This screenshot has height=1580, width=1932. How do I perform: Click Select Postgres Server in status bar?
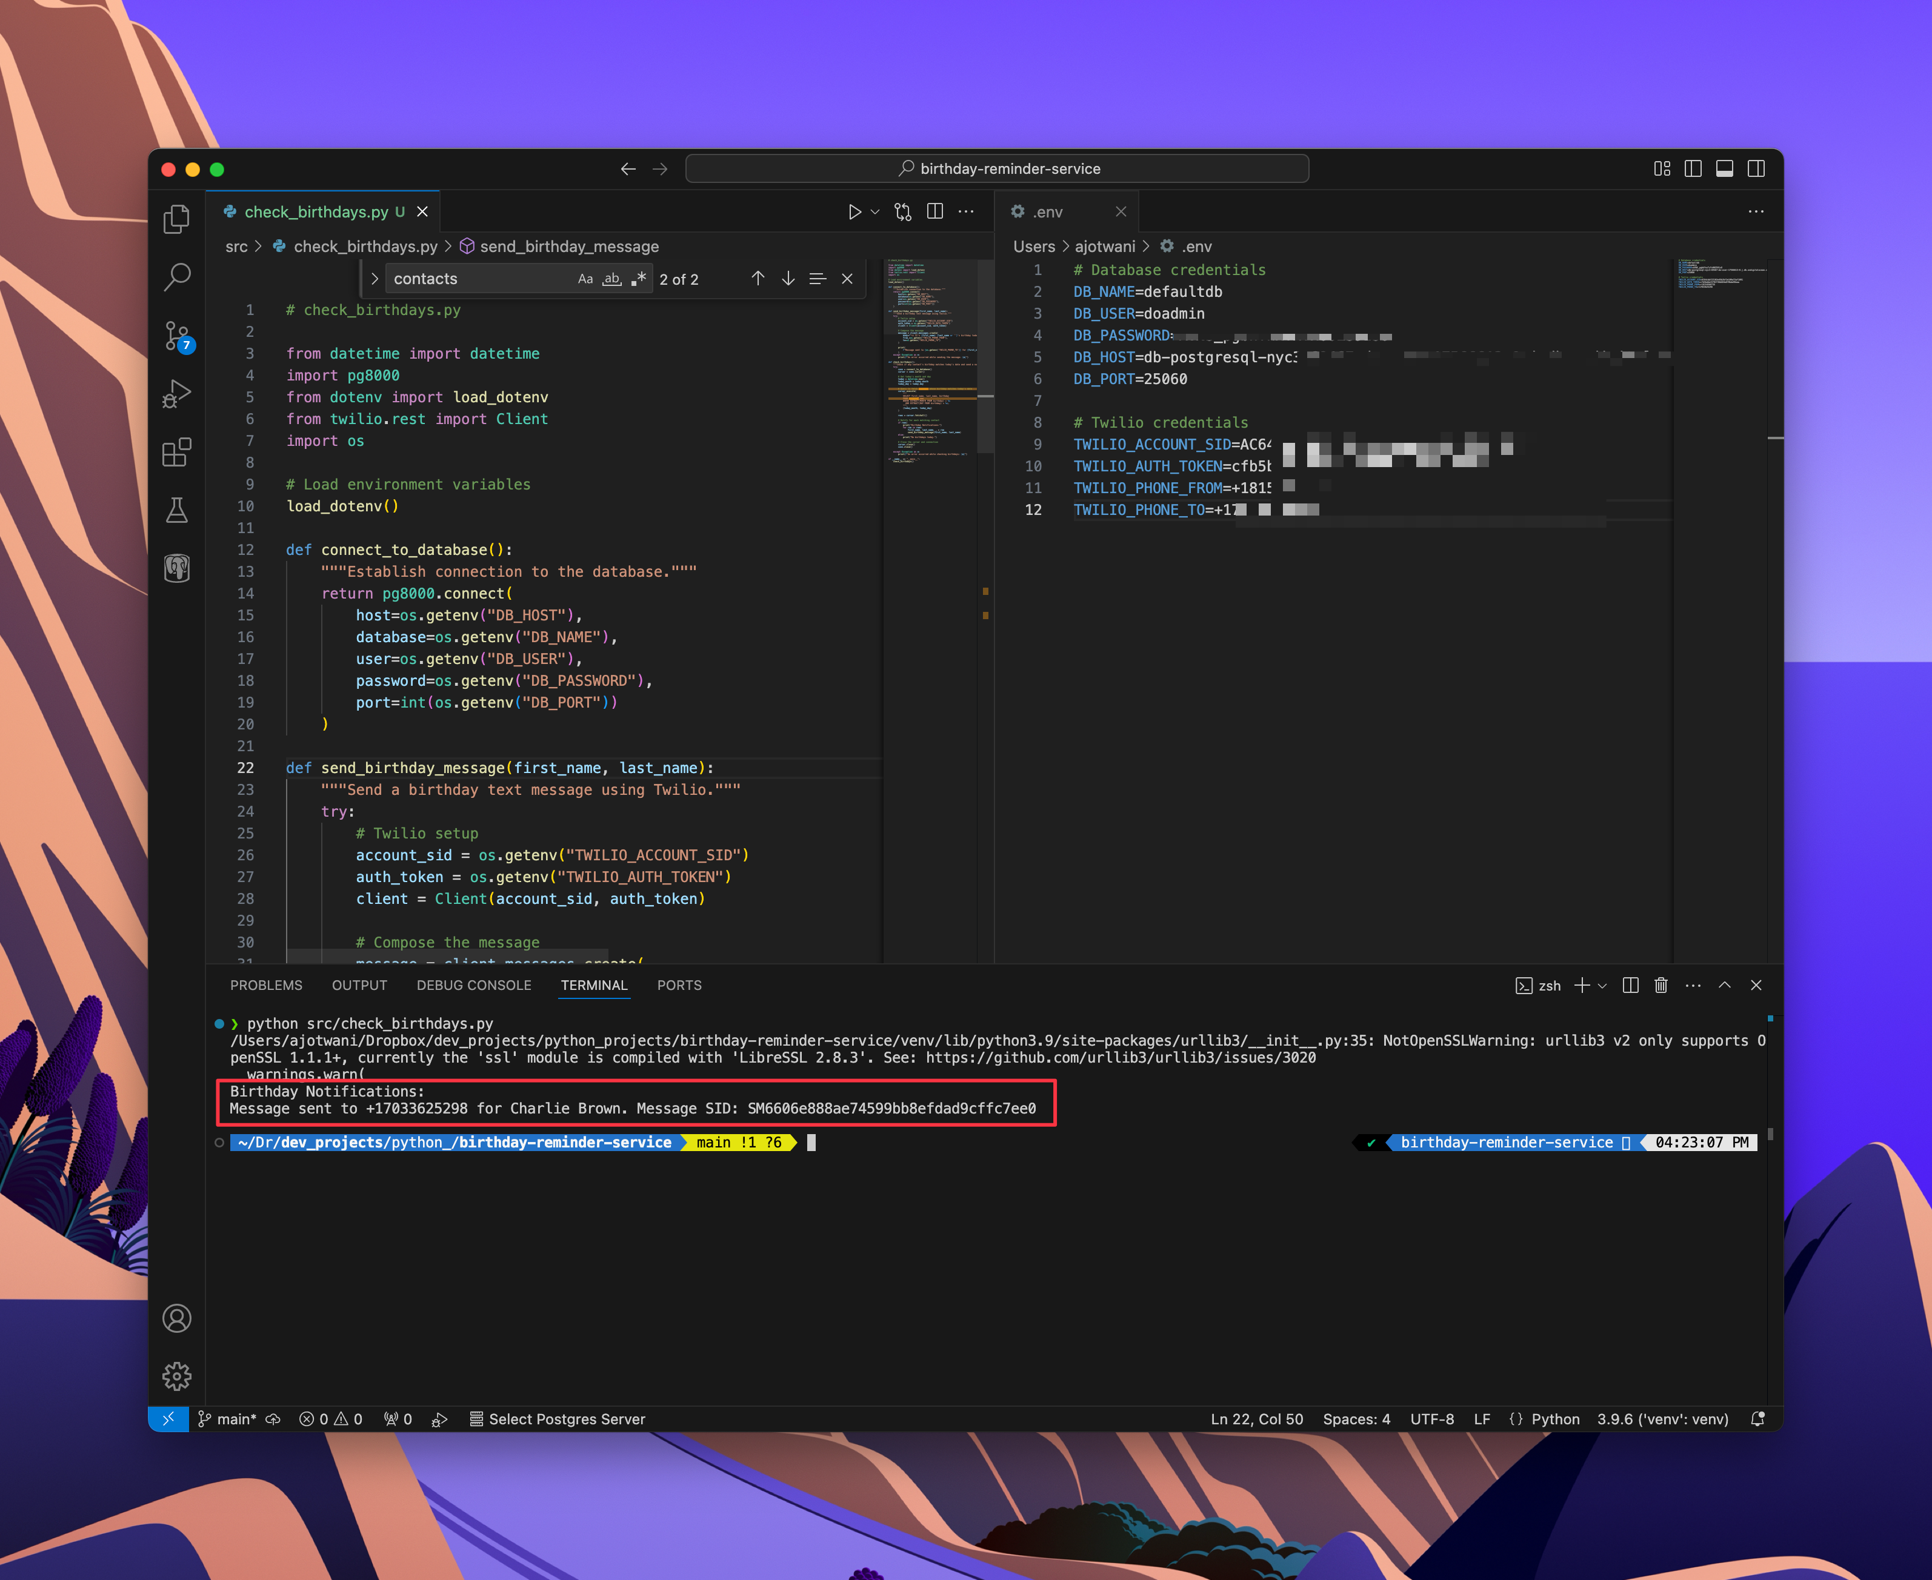(557, 1419)
